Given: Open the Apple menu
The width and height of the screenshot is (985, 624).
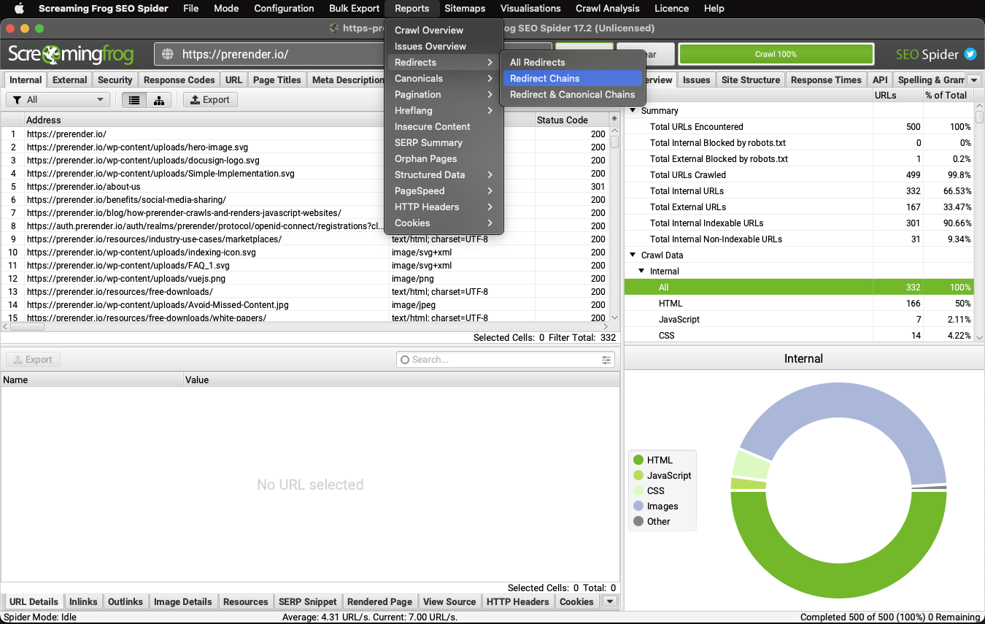Looking at the screenshot, I should (x=20, y=9).
